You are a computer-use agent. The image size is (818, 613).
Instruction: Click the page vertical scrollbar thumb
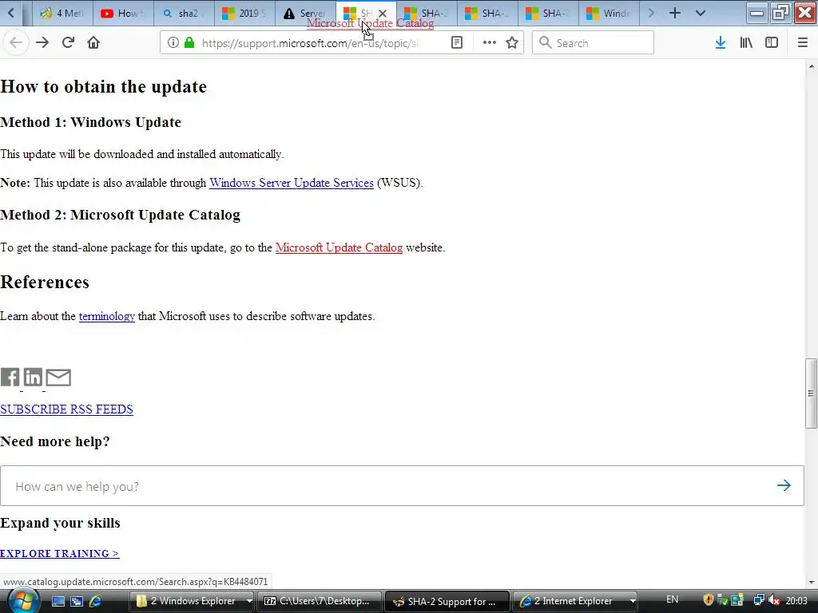[811, 393]
